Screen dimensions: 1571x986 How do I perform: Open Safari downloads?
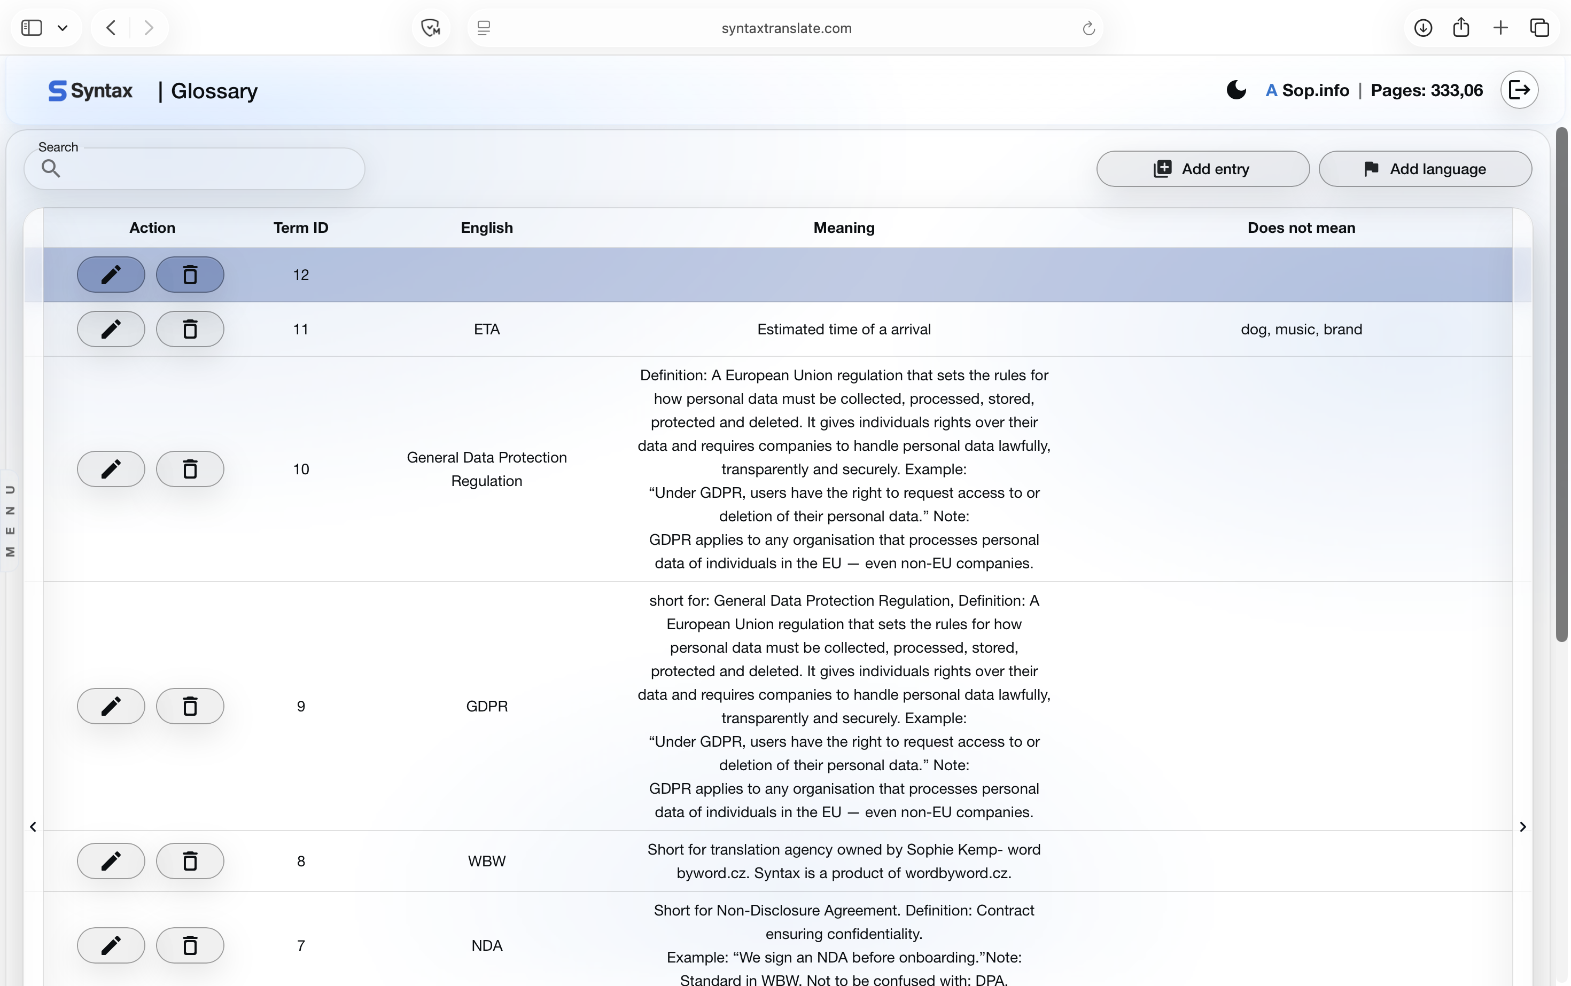click(1423, 27)
